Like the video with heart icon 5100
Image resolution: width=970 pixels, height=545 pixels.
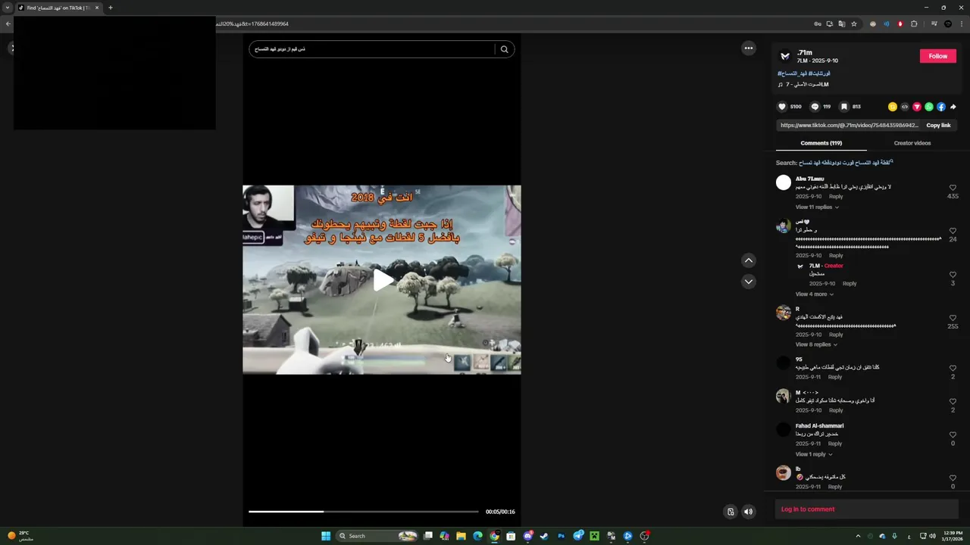coord(783,107)
